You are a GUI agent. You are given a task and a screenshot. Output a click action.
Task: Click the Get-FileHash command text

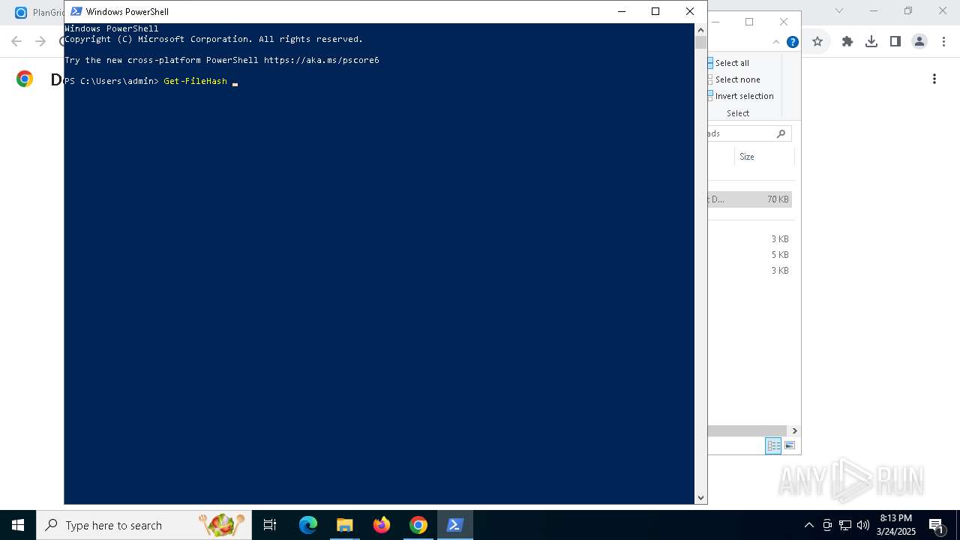pos(195,81)
